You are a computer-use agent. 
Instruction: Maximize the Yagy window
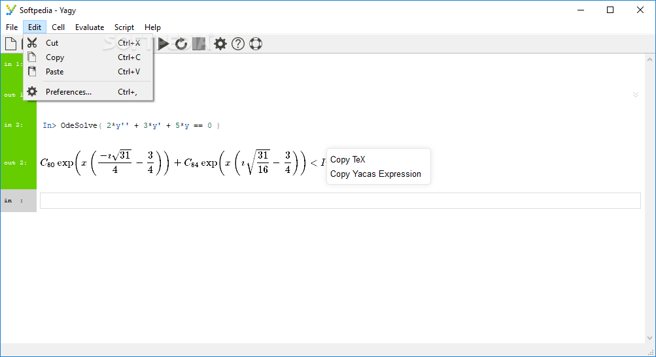coord(610,10)
